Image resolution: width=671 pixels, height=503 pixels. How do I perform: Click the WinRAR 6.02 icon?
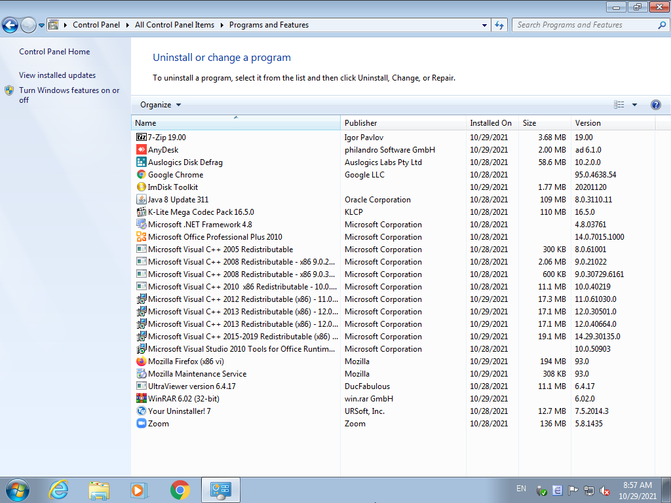point(141,399)
